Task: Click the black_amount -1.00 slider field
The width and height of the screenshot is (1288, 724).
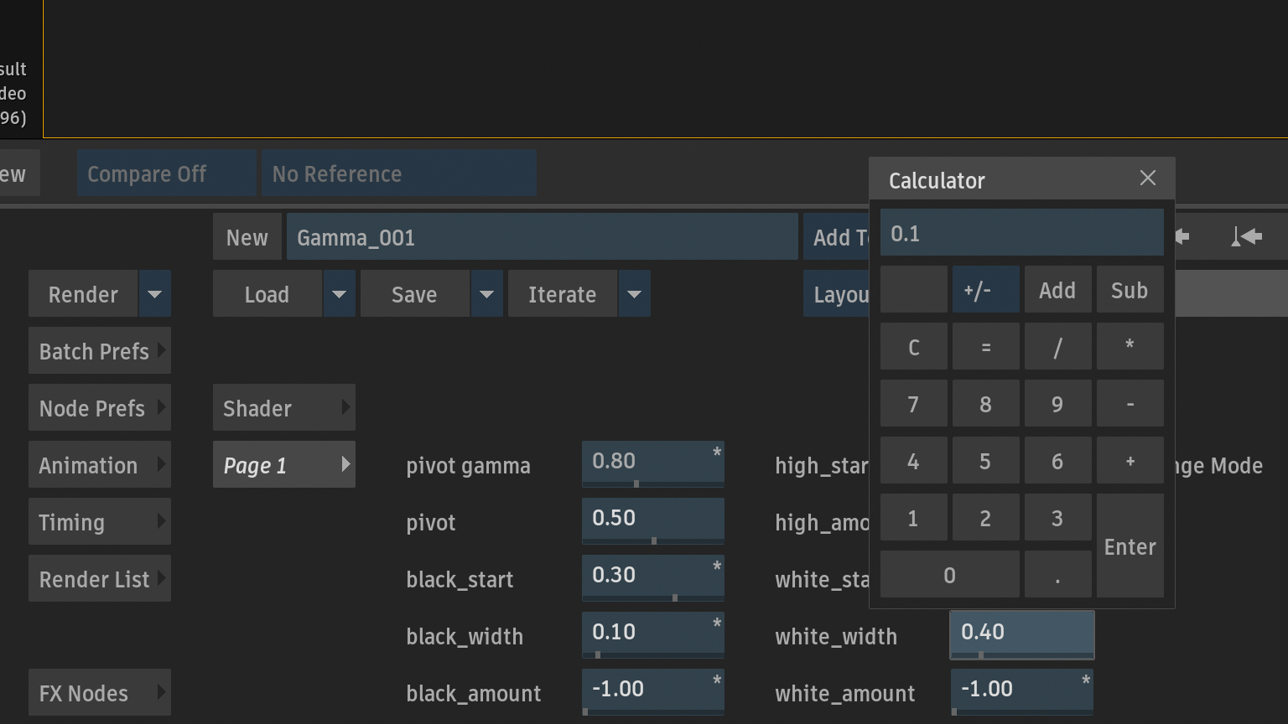Action: tap(653, 692)
